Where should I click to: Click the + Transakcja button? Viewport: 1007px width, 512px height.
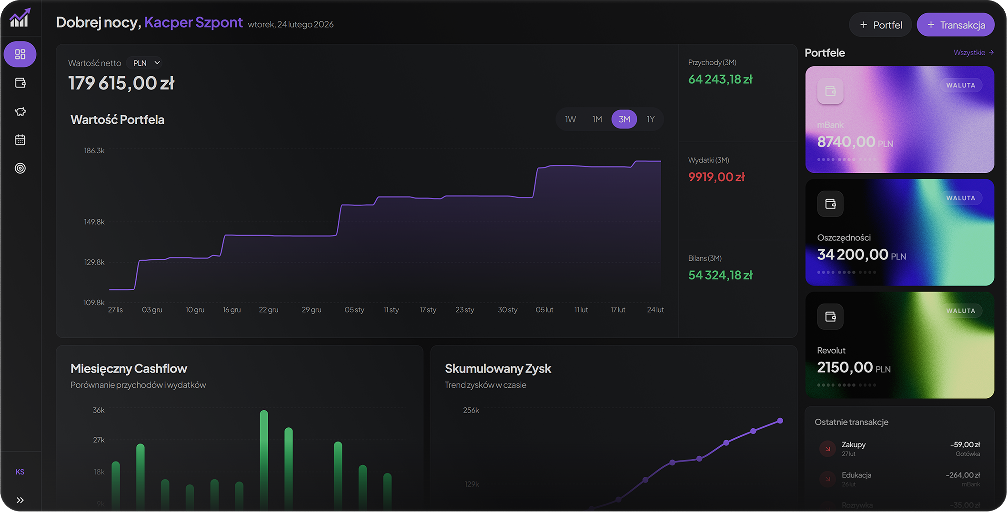[956, 25]
